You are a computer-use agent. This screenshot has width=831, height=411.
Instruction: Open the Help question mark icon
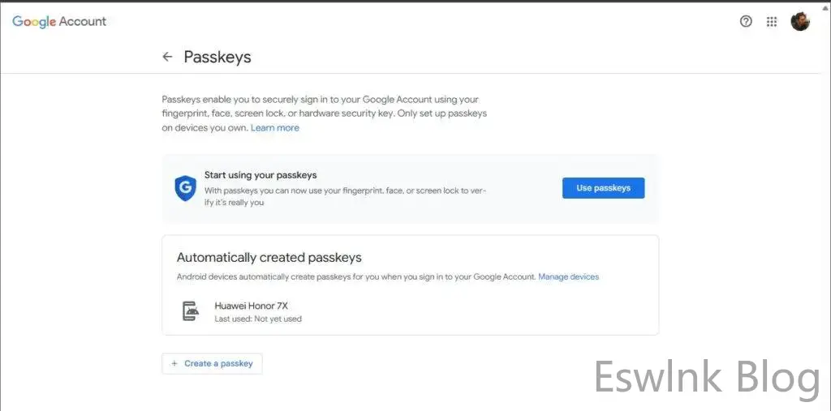click(746, 22)
